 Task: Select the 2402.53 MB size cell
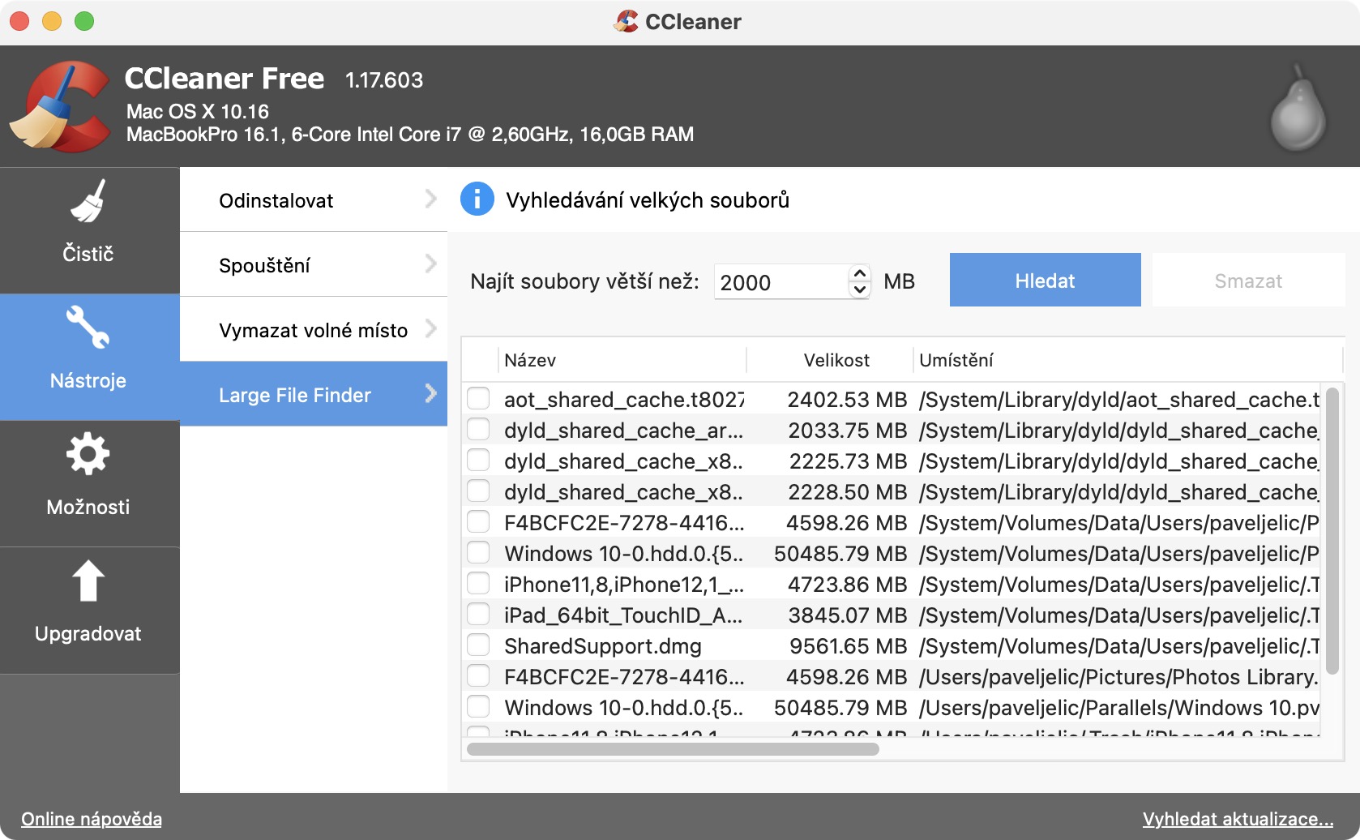847,400
